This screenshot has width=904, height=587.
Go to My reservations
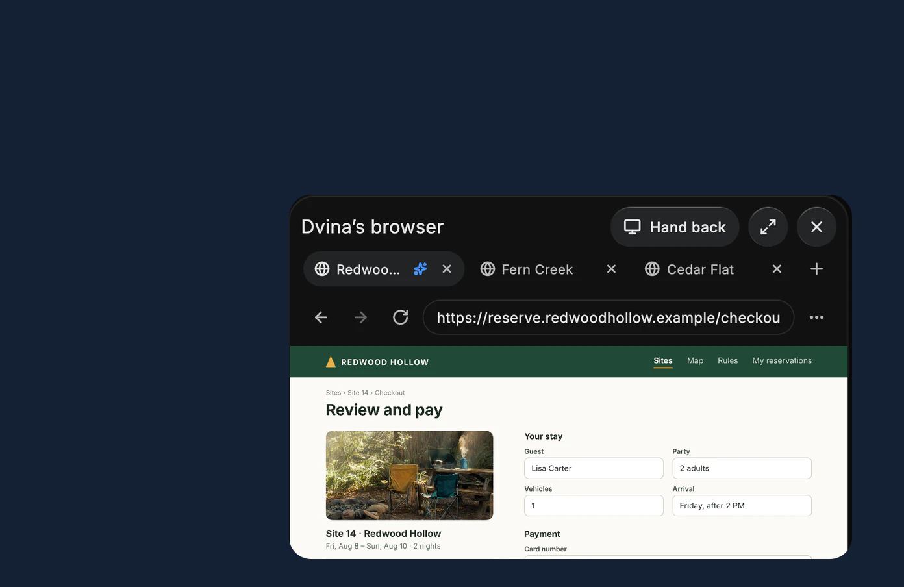click(x=782, y=360)
